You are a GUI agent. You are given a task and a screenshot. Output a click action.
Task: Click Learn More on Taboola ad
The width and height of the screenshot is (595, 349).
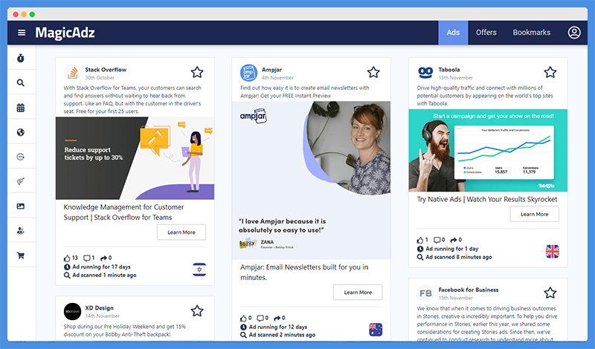point(534,214)
